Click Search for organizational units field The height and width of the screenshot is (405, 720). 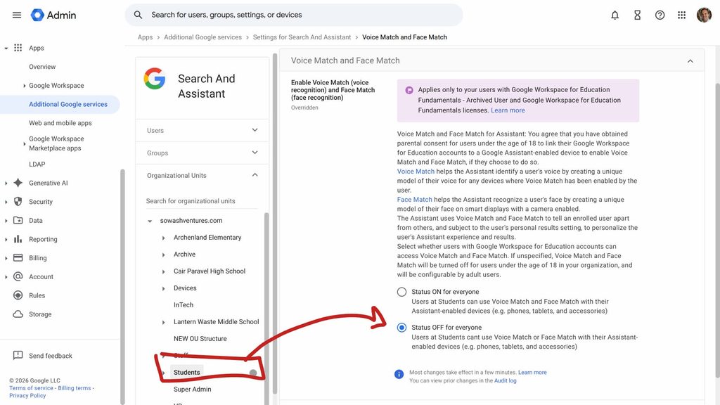click(202, 201)
